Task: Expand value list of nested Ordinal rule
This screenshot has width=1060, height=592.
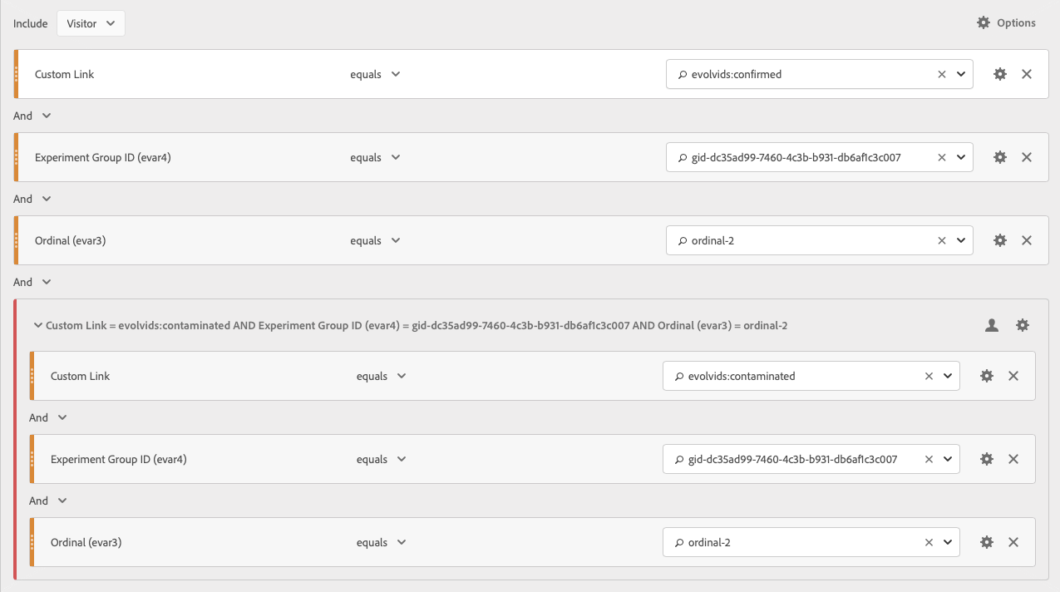Action: click(948, 542)
